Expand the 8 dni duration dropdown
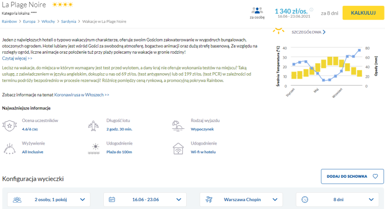This screenshot has height=209, width=385. 337,199
